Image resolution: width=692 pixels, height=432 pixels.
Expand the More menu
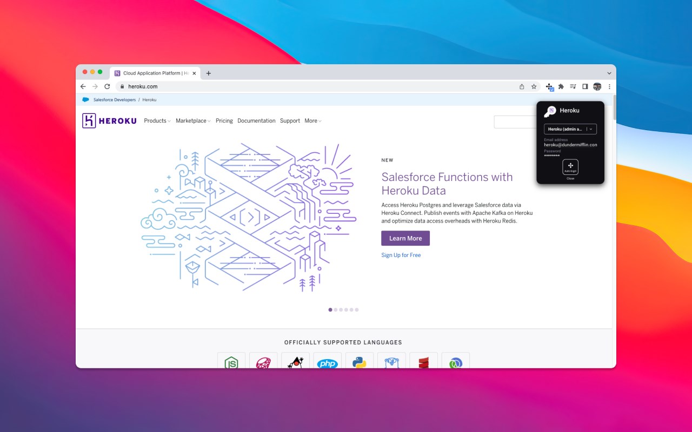313,121
